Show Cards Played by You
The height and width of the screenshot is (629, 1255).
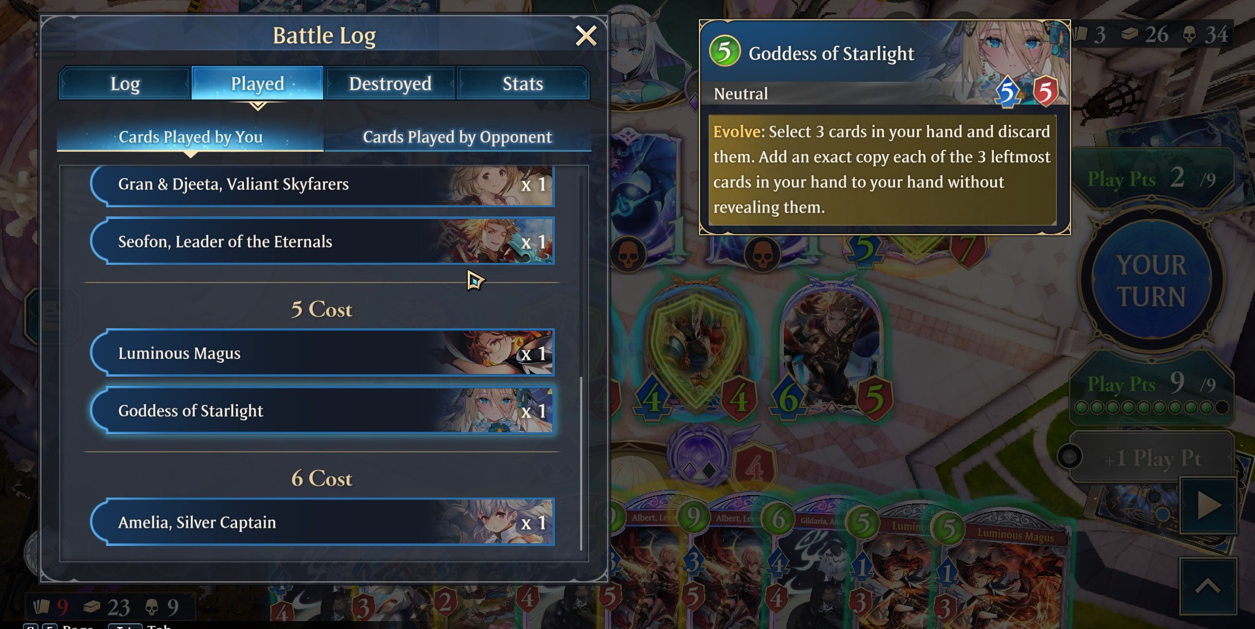190,137
